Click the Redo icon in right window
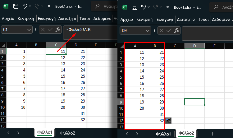The height and width of the screenshot is (138, 233). click(x=156, y=7)
